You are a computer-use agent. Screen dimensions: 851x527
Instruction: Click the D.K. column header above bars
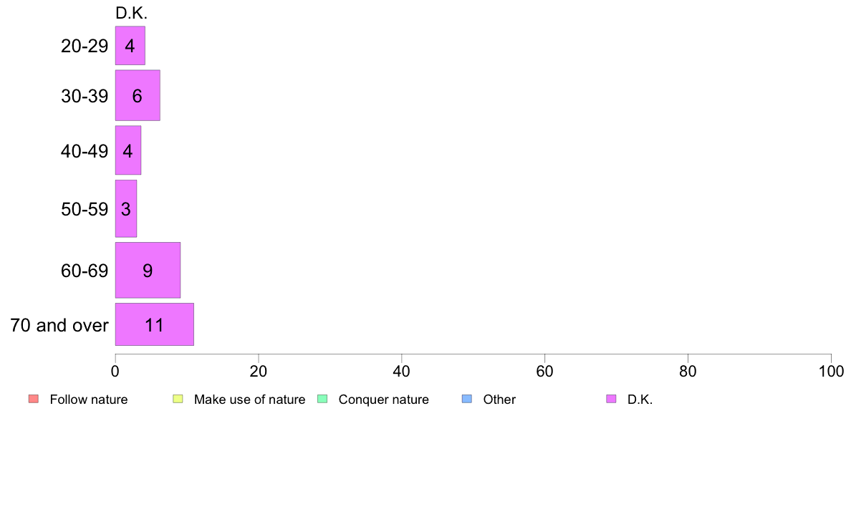pos(131,13)
